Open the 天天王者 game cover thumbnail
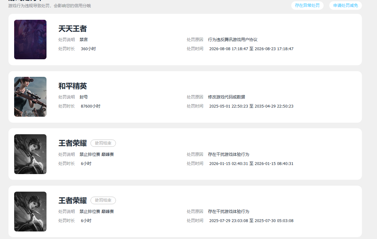 pos(30,40)
